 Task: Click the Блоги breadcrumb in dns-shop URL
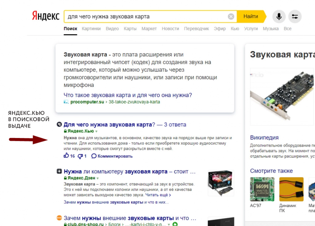(x=114, y=224)
